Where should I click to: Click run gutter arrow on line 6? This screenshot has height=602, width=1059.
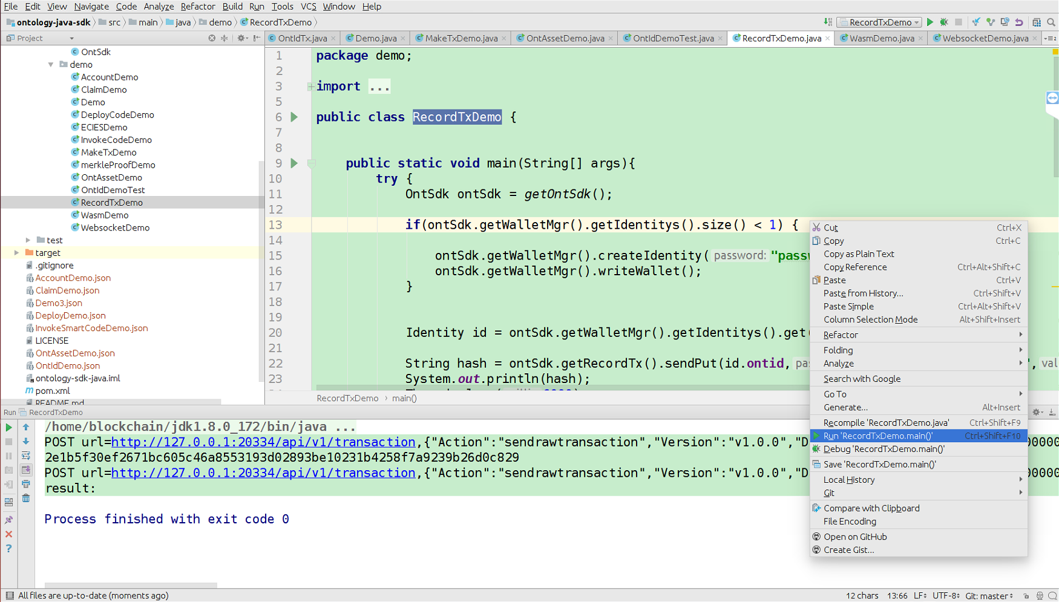tap(294, 117)
